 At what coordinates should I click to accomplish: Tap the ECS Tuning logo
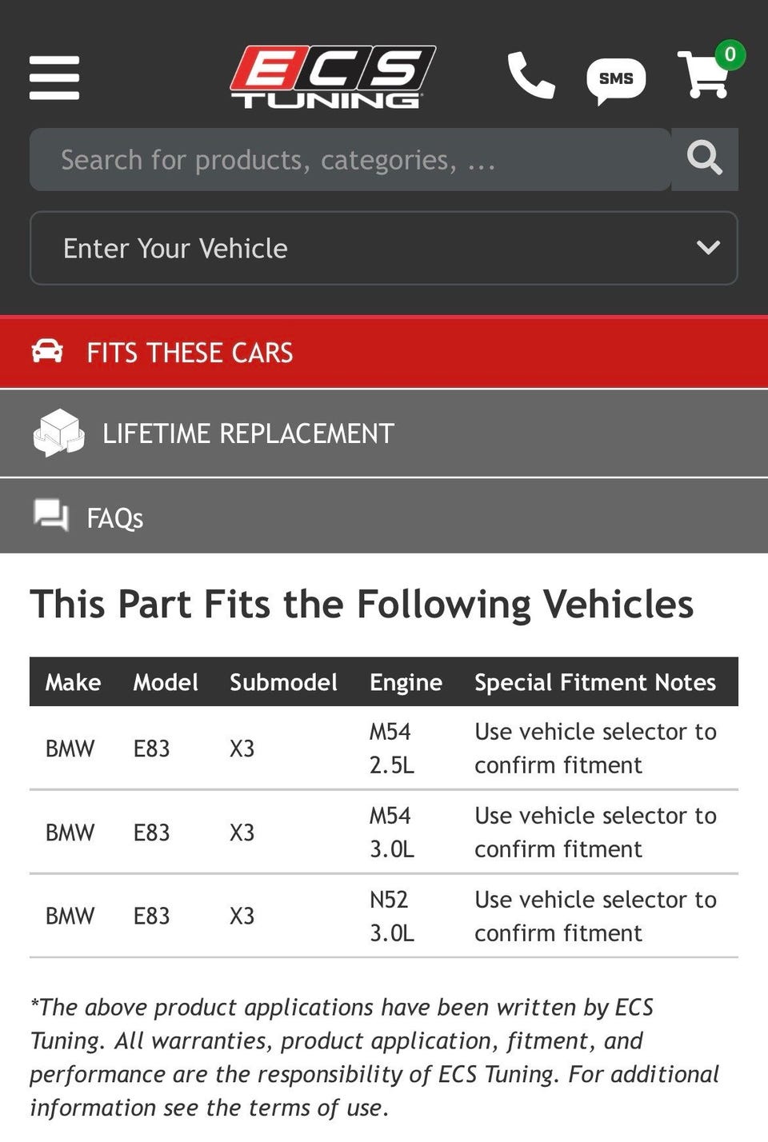333,77
